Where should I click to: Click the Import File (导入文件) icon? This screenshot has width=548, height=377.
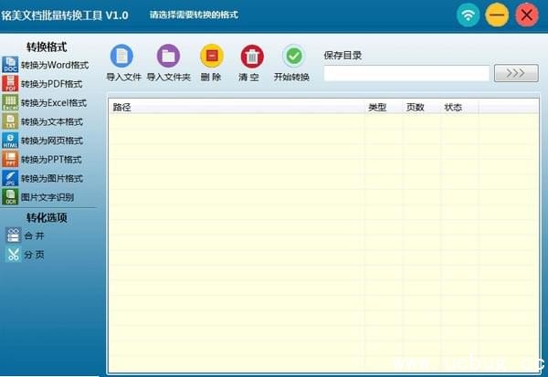pyautogui.click(x=122, y=57)
